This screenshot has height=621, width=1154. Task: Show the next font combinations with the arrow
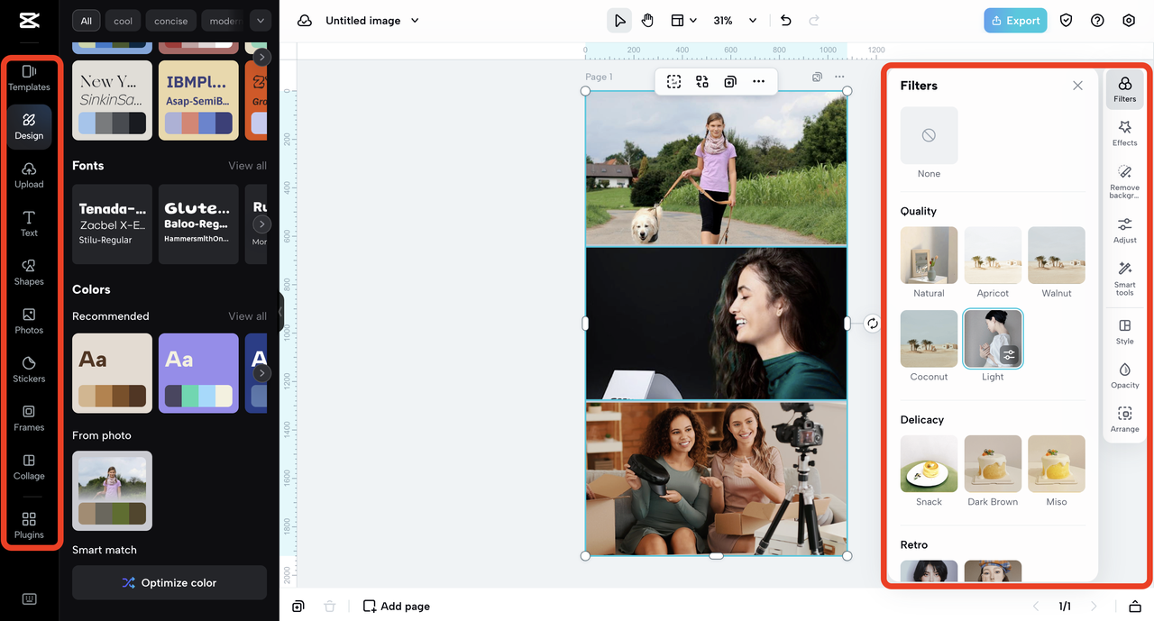pyautogui.click(x=261, y=224)
